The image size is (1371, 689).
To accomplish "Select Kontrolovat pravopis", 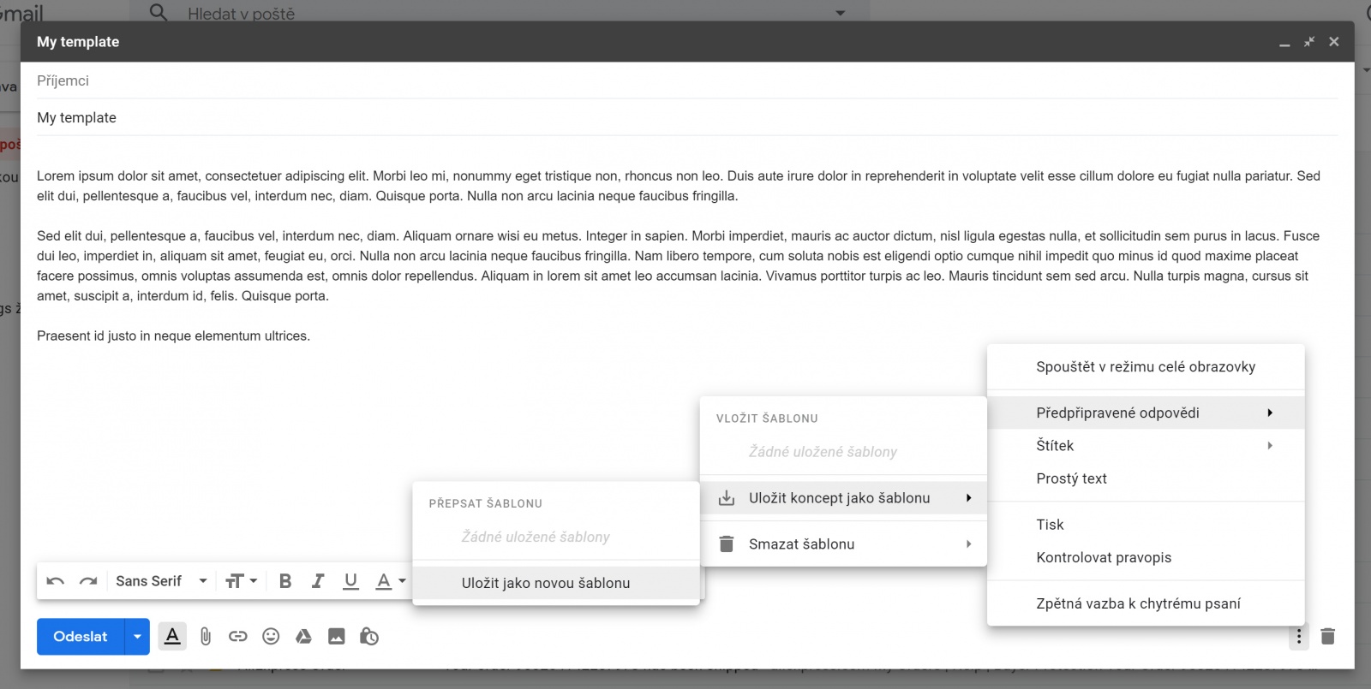I will click(x=1146, y=557).
